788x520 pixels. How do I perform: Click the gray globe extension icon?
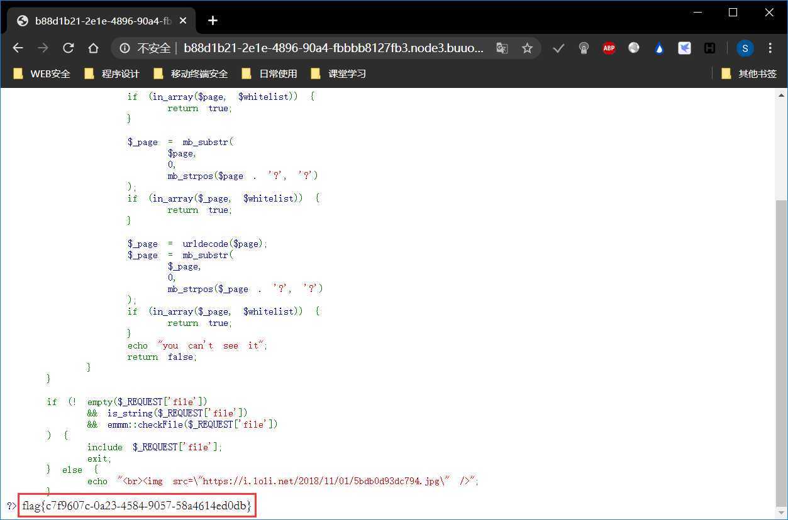pos(634,48)
